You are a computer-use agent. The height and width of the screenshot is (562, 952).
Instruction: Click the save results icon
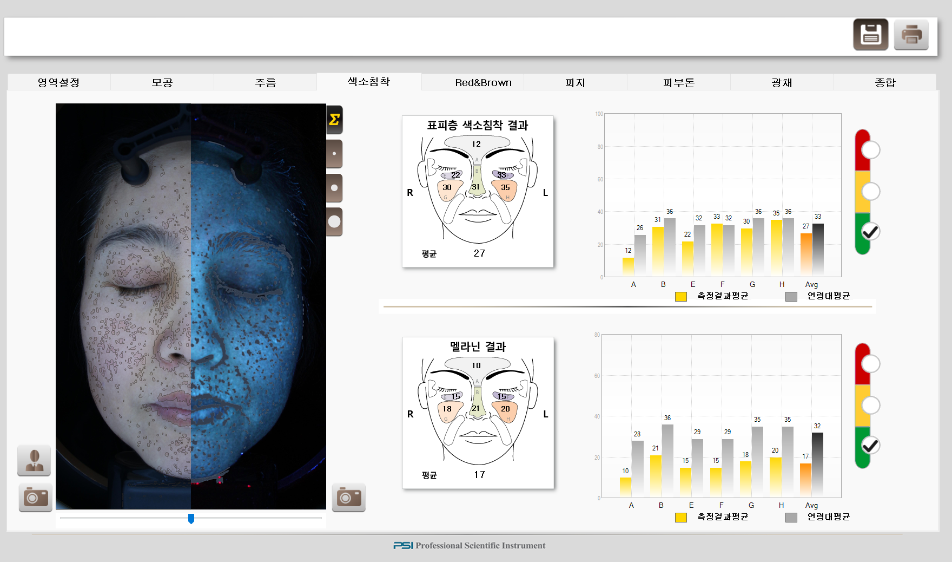(x=870, y=34)
